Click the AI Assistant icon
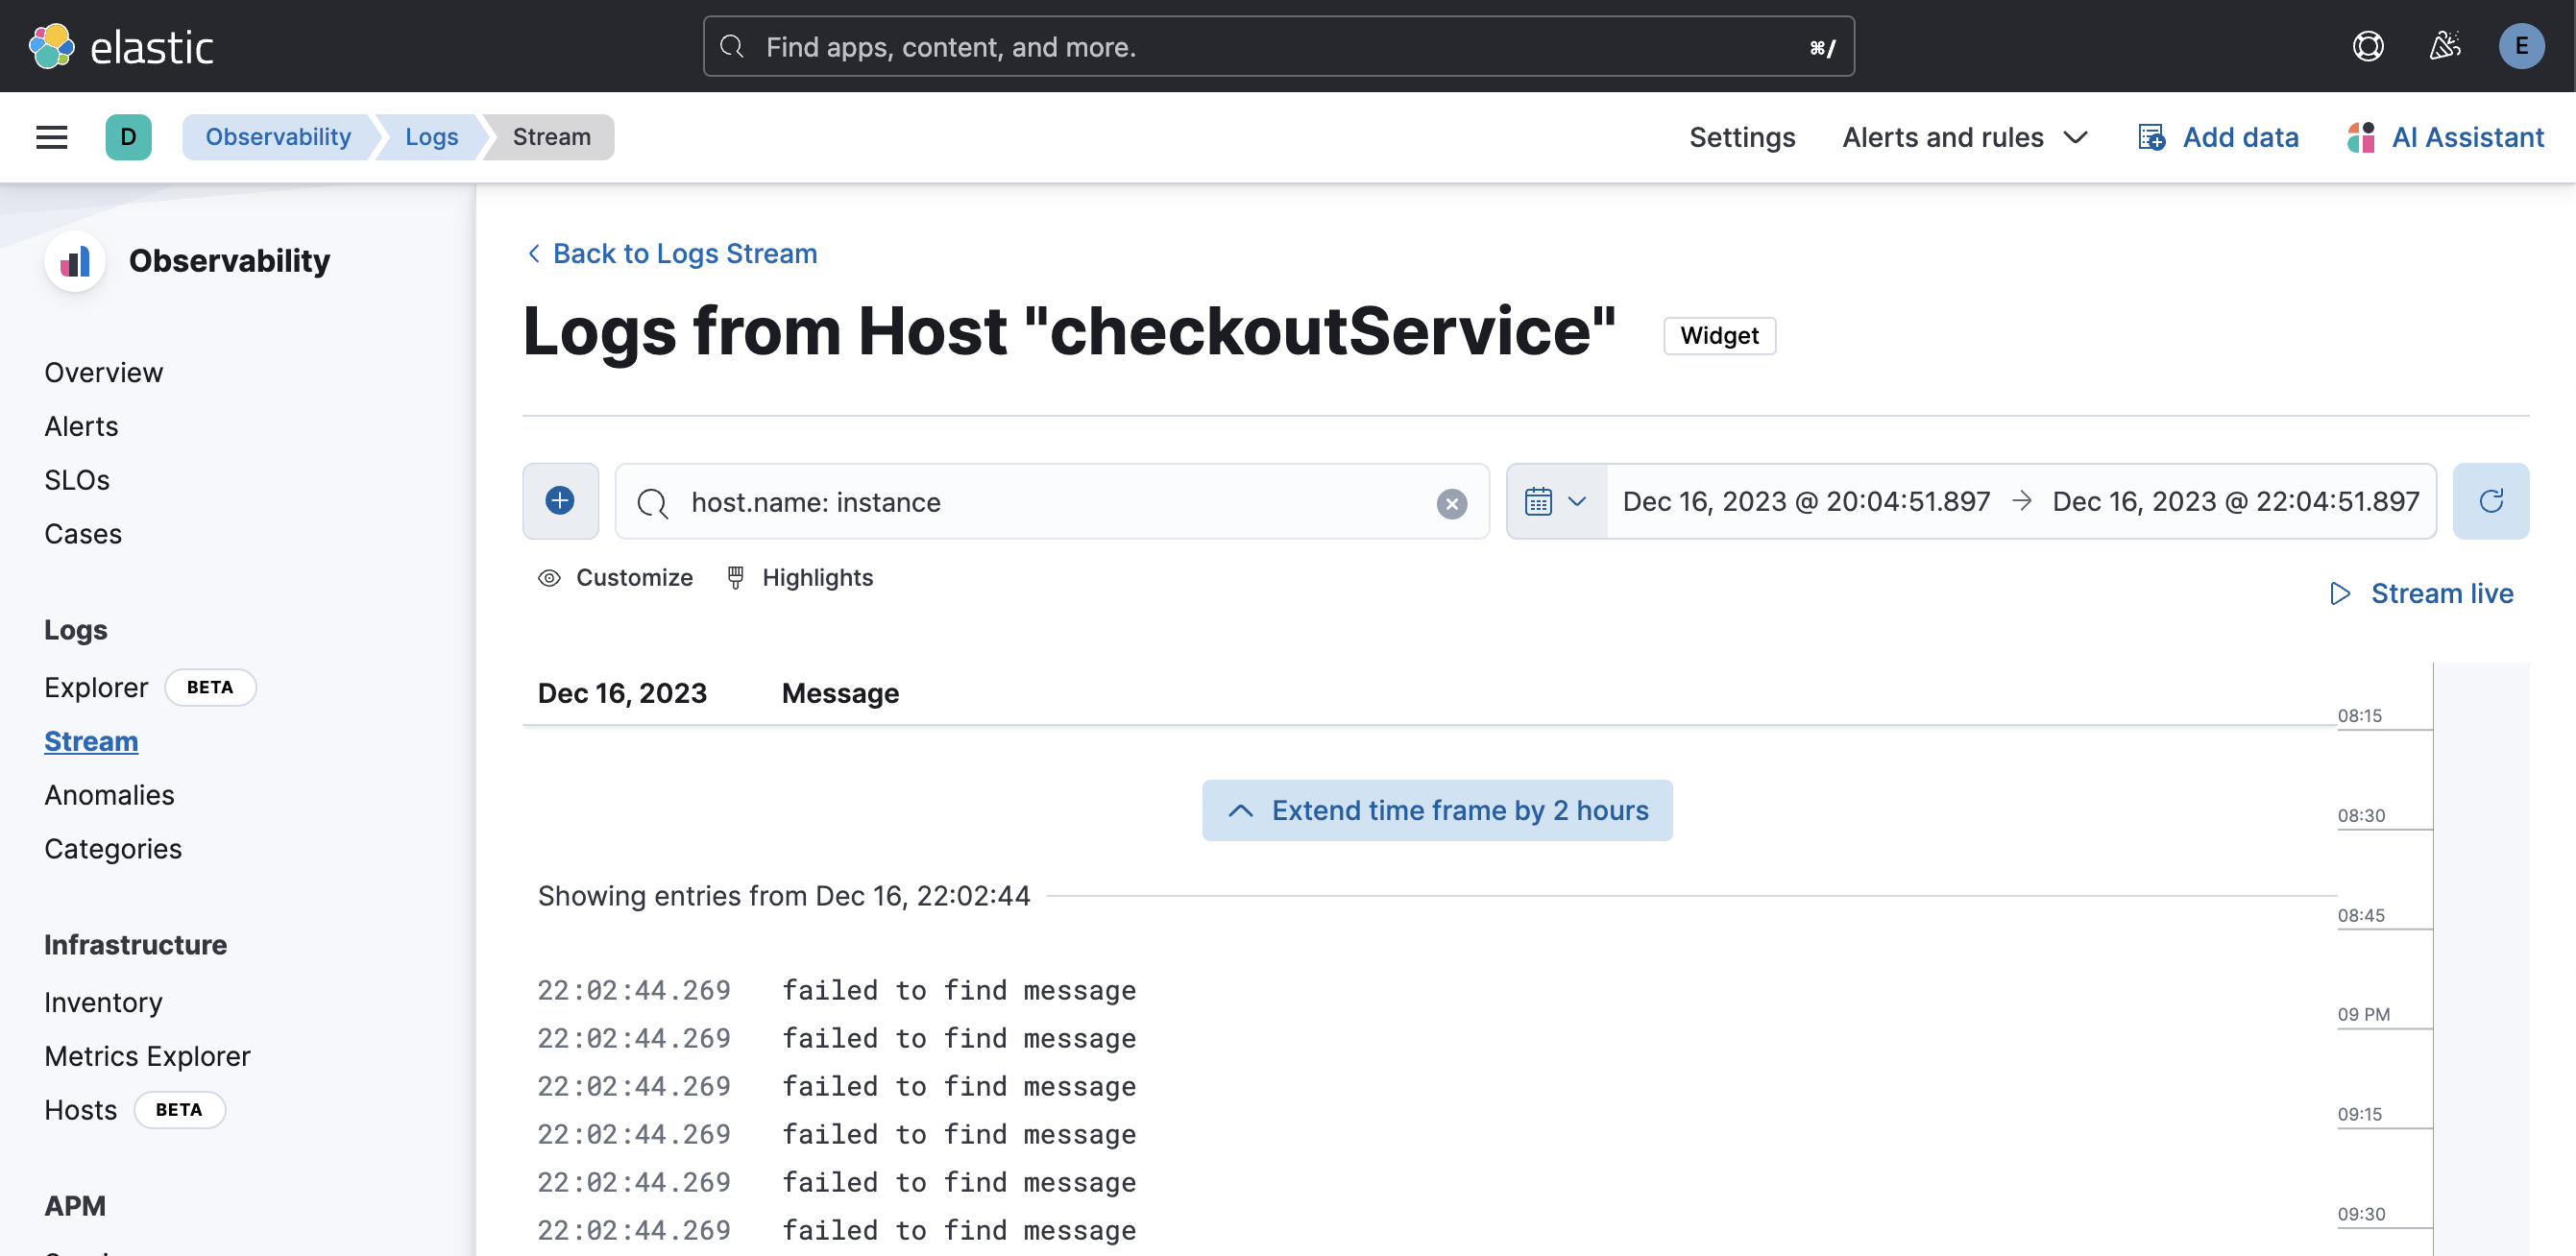 pyautogui.click(x=2361, y=137)
